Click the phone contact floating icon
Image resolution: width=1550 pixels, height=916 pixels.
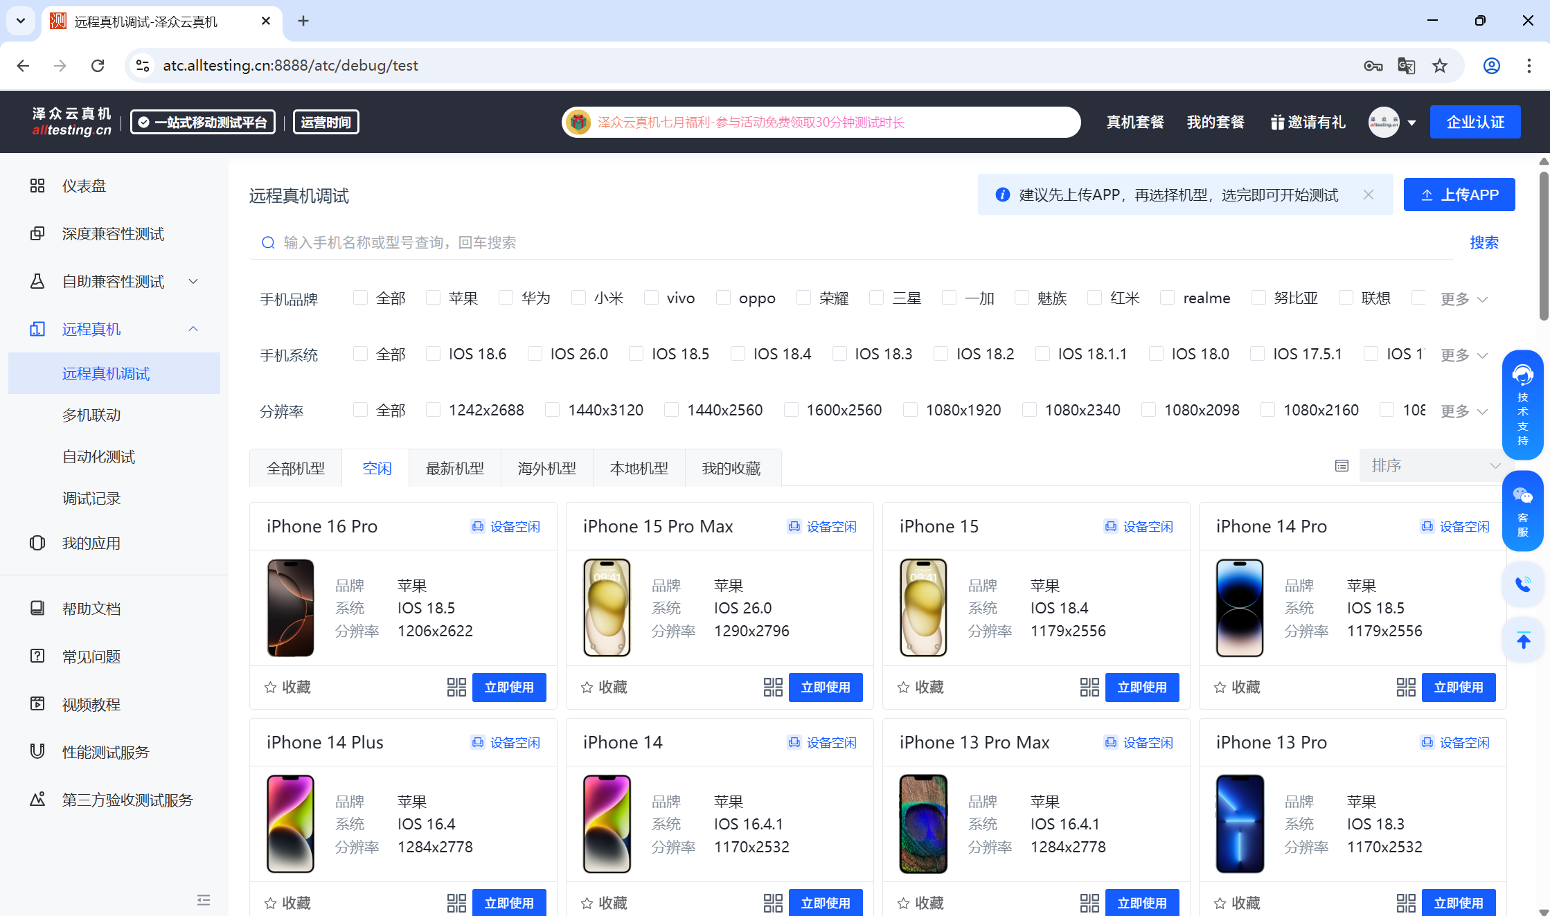tap(1522, 584)
